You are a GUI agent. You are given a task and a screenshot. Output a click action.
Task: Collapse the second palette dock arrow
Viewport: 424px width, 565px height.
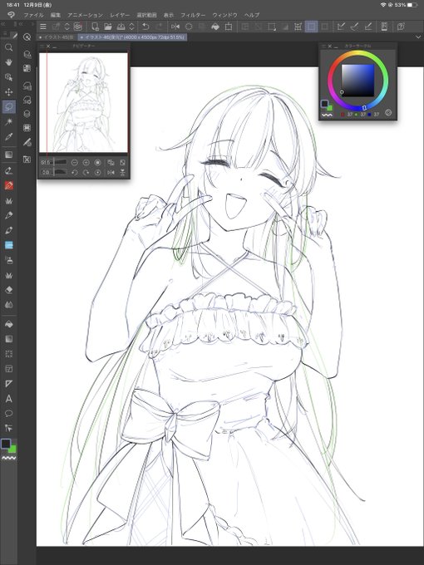21,24
